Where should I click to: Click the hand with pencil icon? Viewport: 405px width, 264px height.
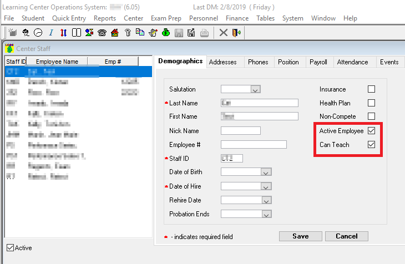tap(153, 33)
